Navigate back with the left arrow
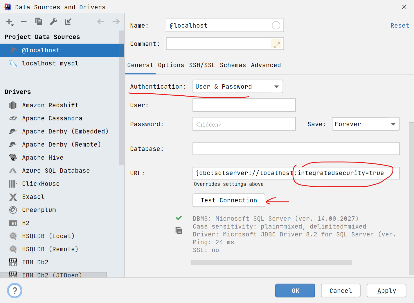 pyautogui.click(x=101, y=22)
